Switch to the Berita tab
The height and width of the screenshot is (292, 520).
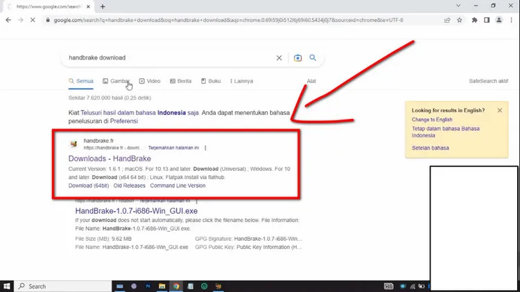coord(181,81)
